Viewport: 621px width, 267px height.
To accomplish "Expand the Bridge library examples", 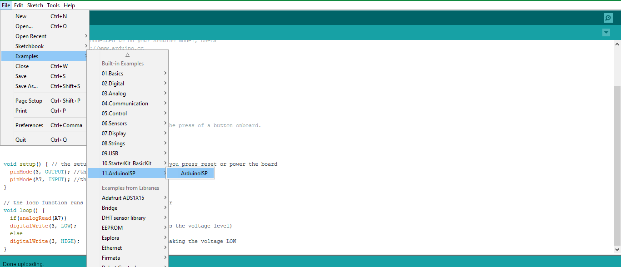I will 128,208.
